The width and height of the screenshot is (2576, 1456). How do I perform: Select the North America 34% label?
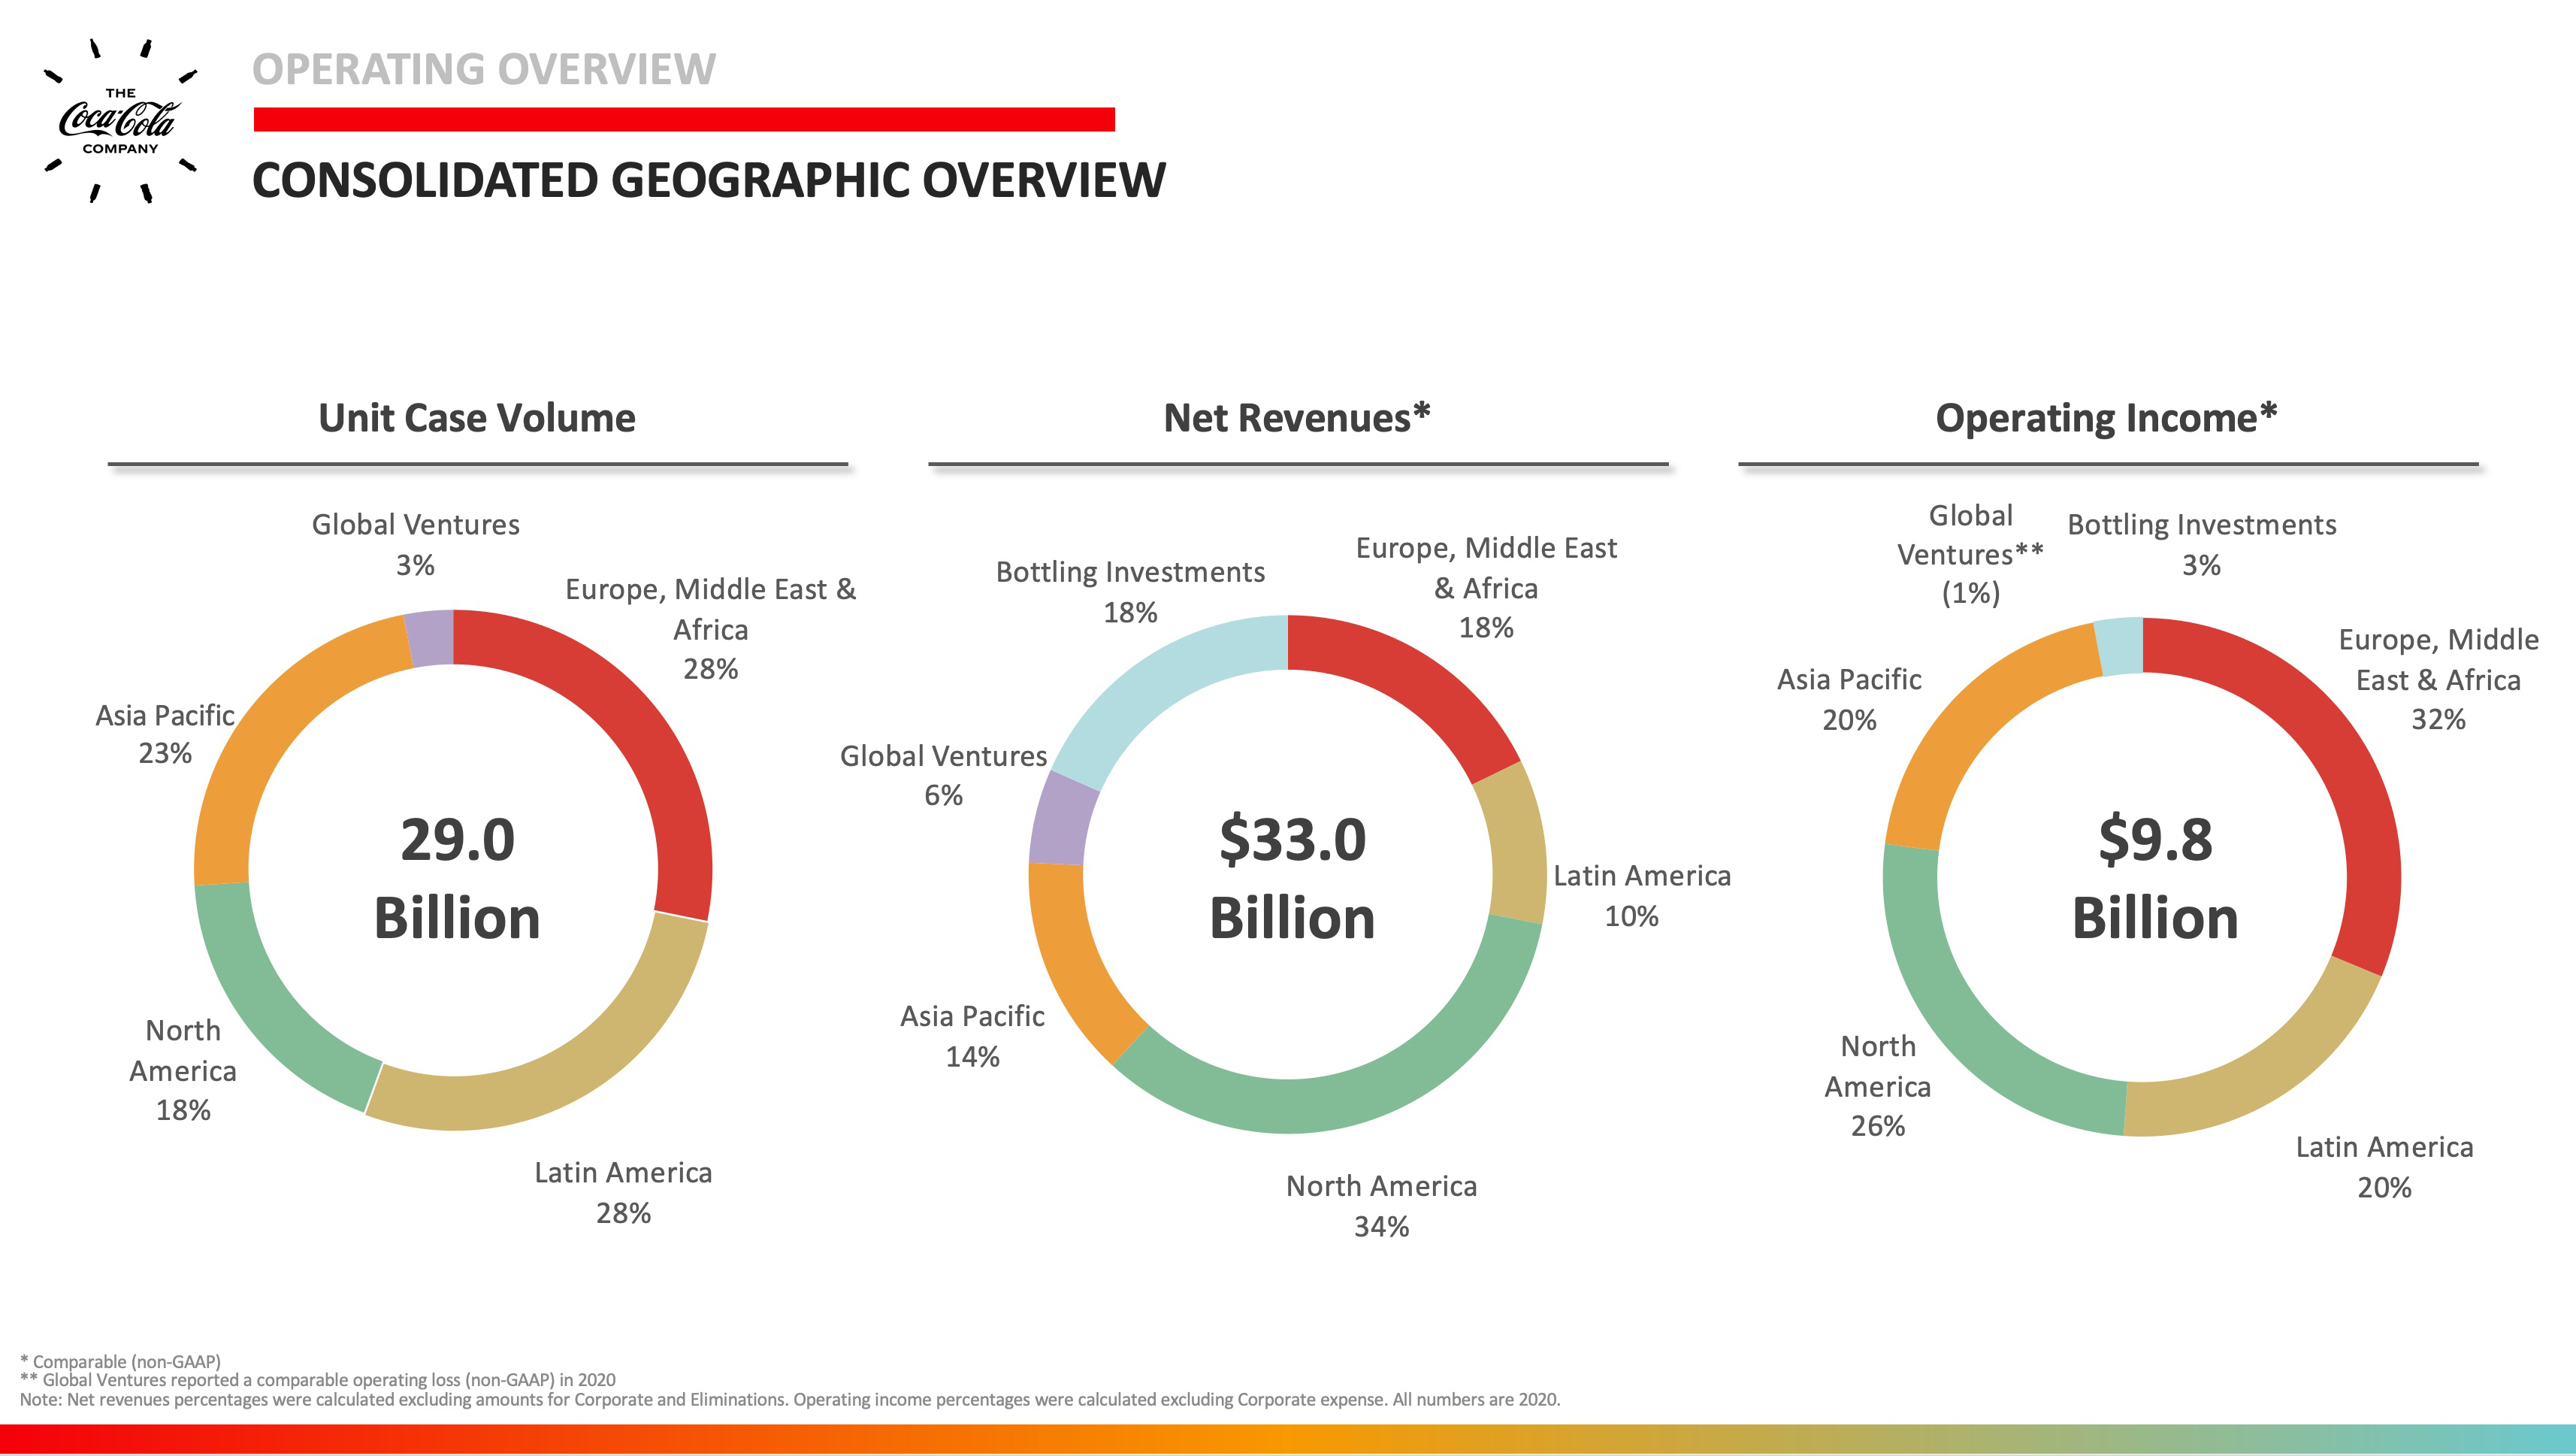coord(1381,1206)
